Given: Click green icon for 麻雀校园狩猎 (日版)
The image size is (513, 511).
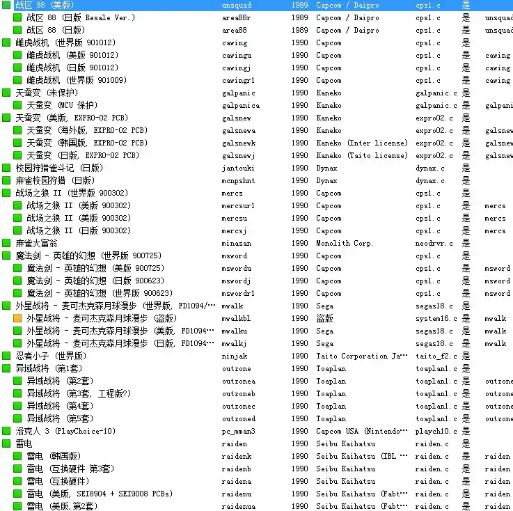Looking at the screenshot, I should [6, 180].
